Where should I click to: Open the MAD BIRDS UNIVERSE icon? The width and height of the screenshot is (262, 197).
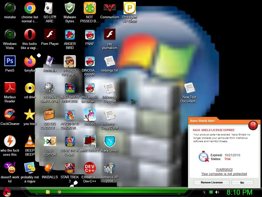pos(70,88)
